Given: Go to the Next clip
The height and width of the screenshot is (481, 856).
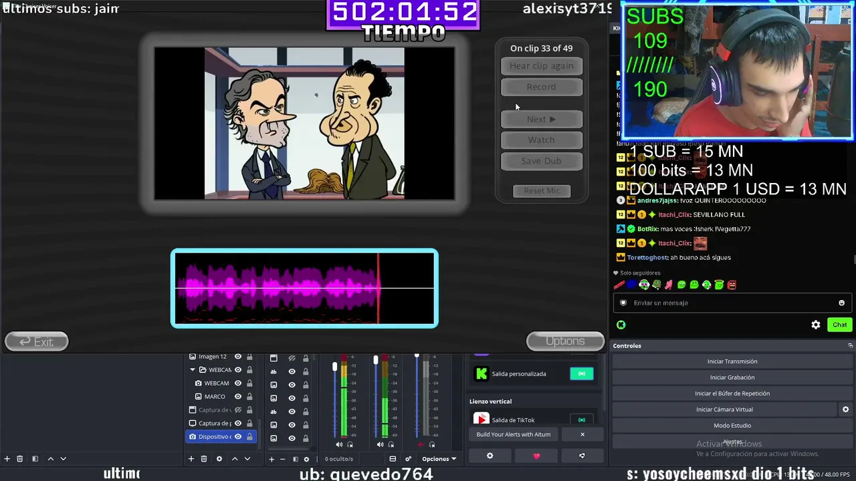Looking at the screenshot, I should coord(542,119).
